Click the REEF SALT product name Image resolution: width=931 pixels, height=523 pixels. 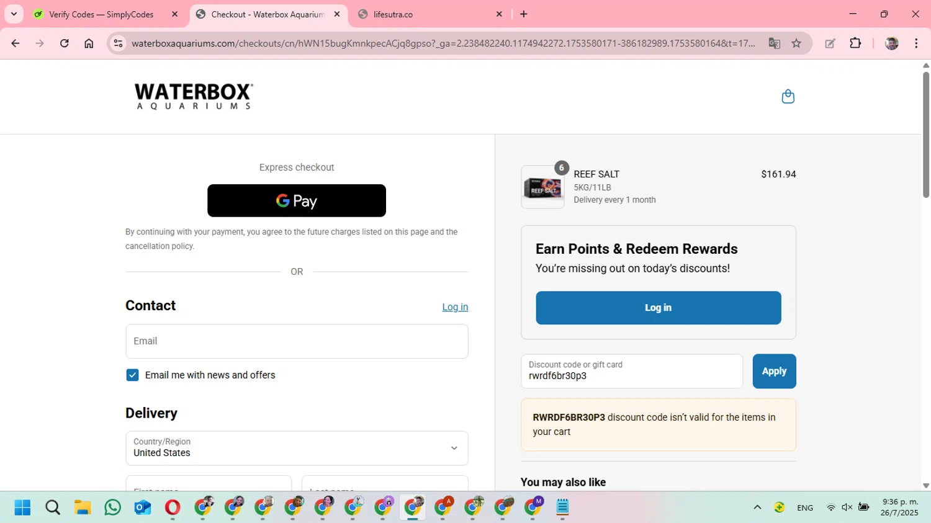tap(596, 174)
